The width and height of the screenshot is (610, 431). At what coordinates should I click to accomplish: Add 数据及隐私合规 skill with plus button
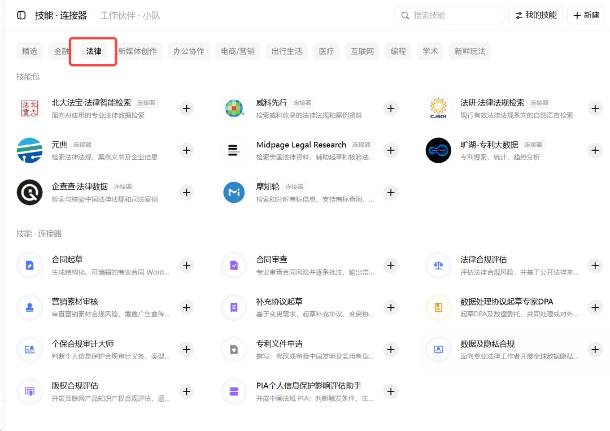pos(595,349)
